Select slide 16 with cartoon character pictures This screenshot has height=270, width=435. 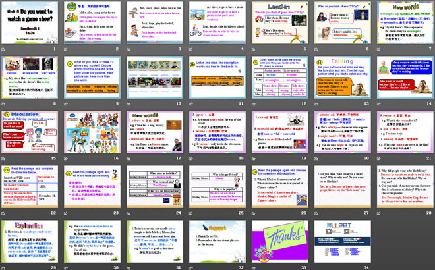[91, 132]
